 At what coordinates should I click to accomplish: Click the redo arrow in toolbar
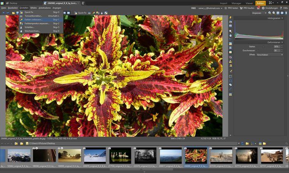click(8, 13)
